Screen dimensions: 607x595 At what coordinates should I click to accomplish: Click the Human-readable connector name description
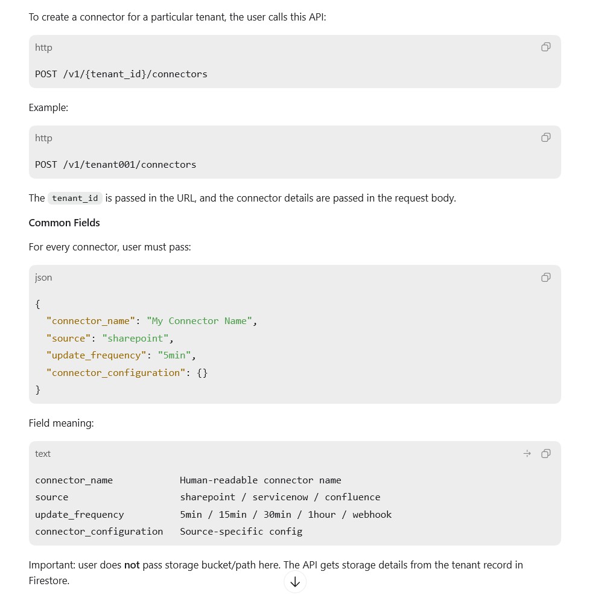pos(261,480)
